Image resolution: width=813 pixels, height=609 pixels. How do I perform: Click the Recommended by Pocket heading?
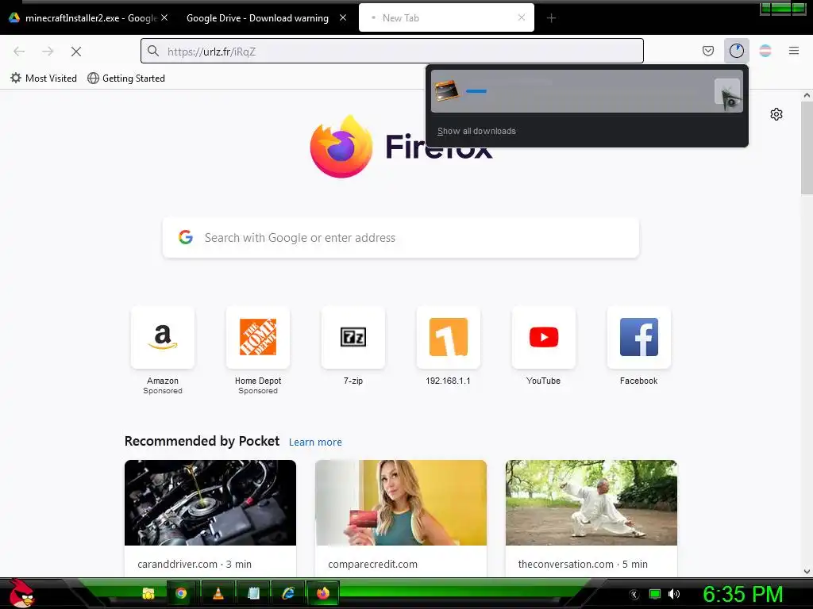[x=202, y=441]
